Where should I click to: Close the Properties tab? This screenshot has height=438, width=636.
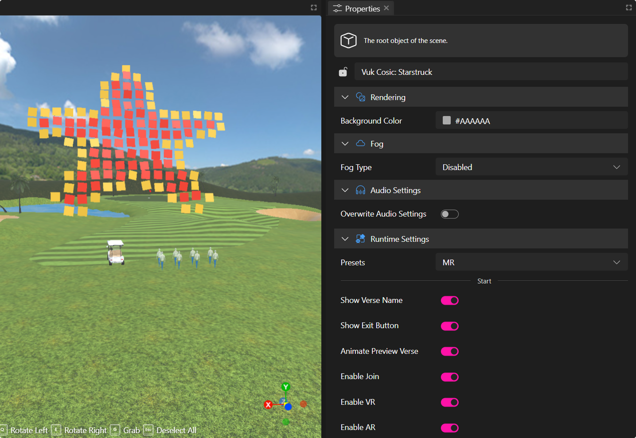tap(386, 8)
